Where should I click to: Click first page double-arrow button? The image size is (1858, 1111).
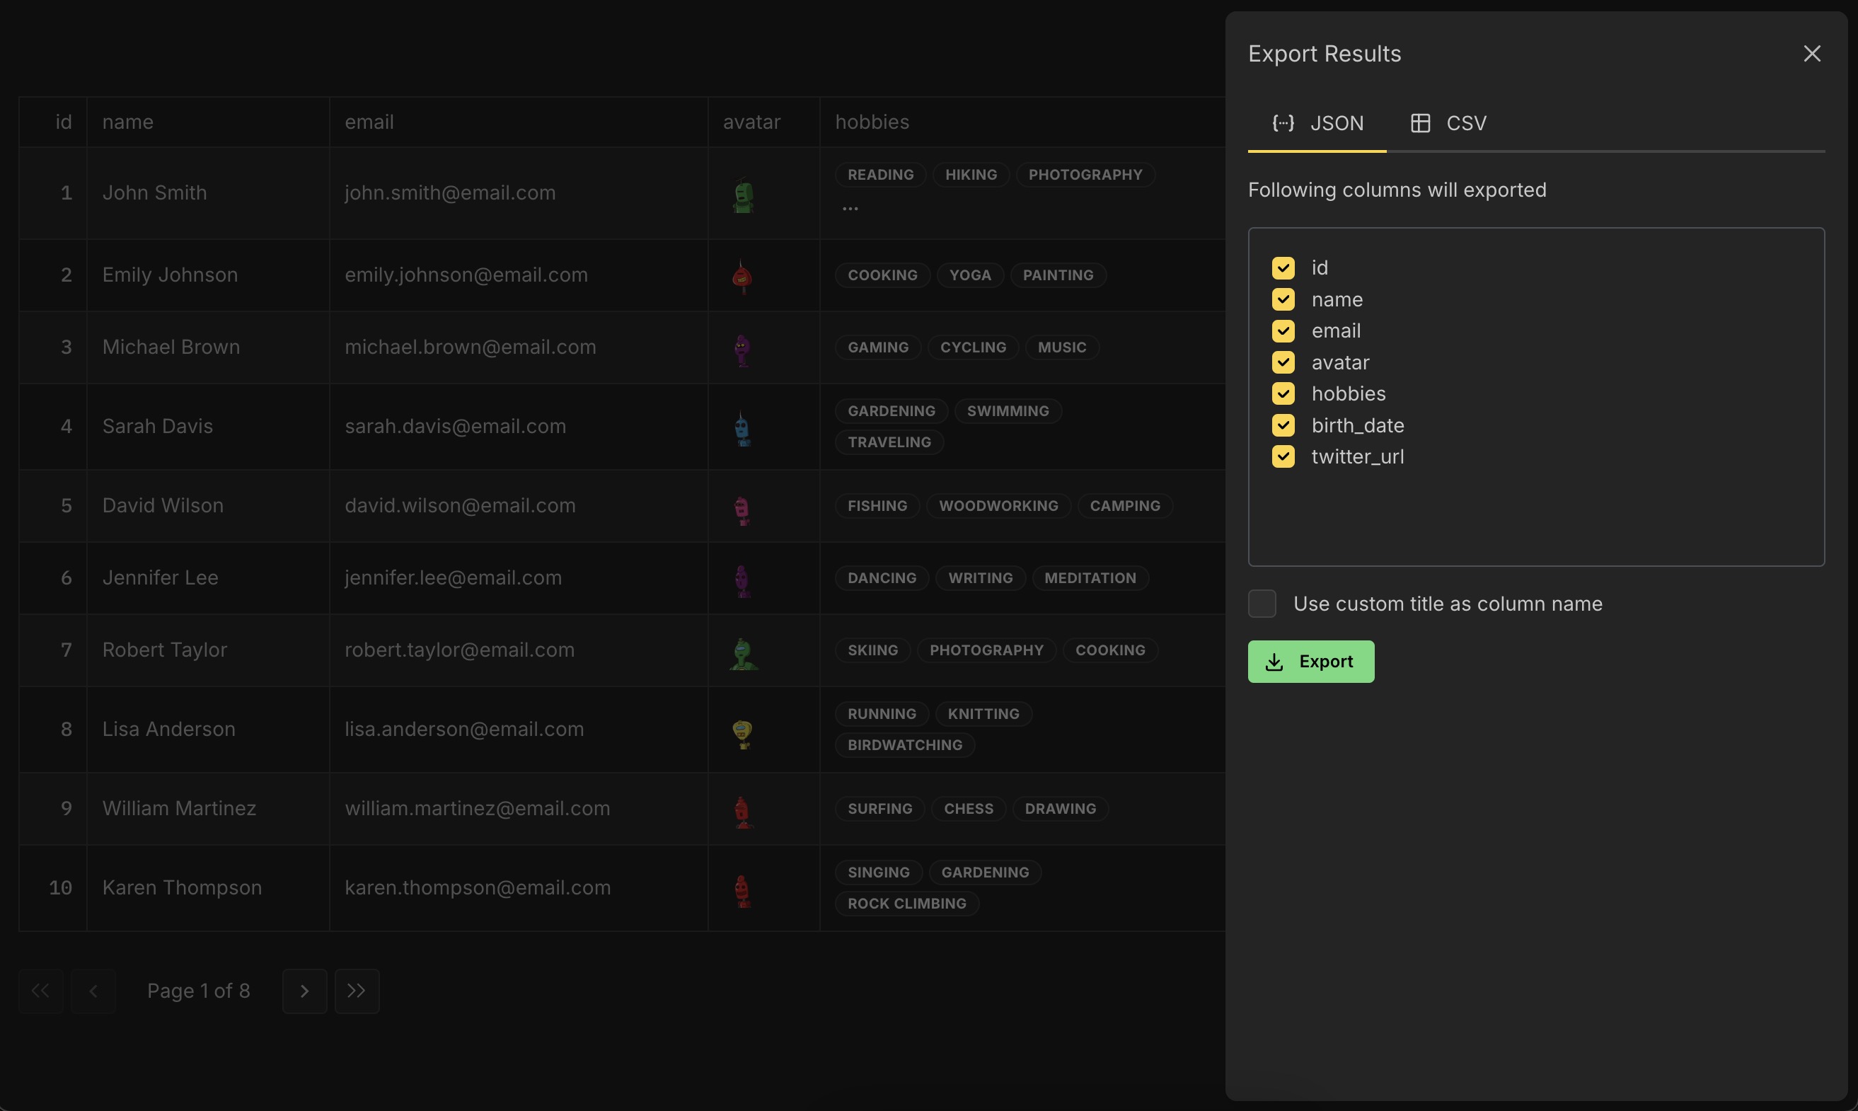coord(41,991)
